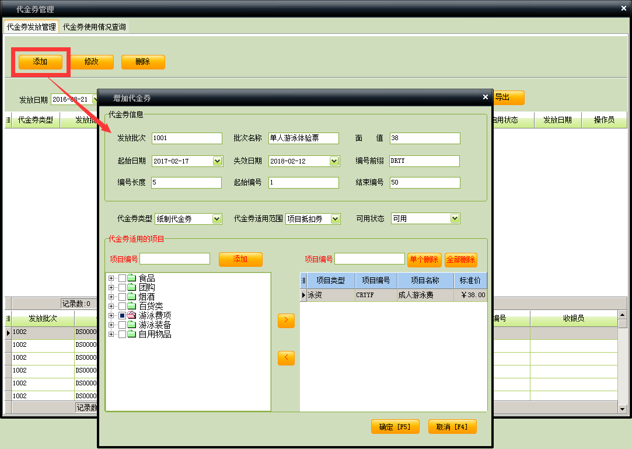
Task: Click the 结束编号 input field
Action: [425, 182]
